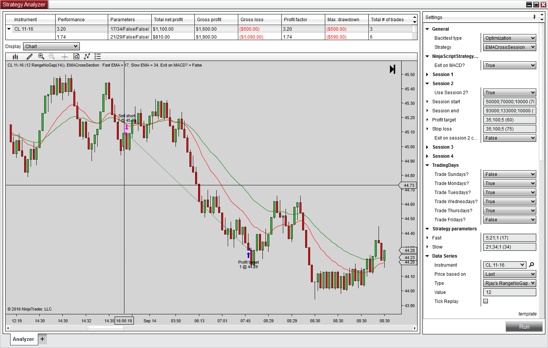Collapse the Data Series section

click(427, 256)
